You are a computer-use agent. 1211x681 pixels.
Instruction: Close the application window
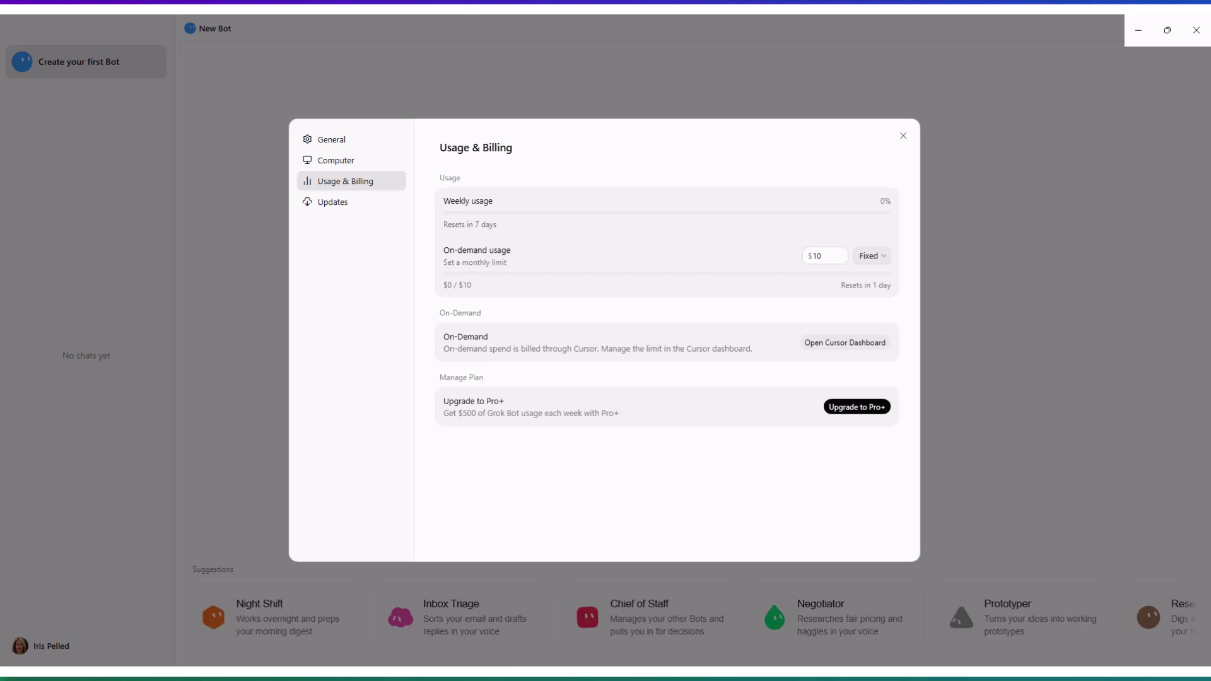click(x=1196, y=30)
